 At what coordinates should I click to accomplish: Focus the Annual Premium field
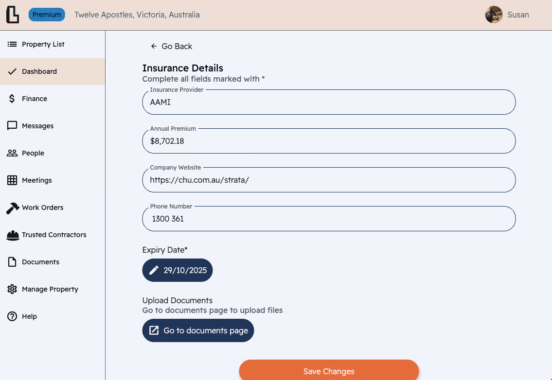tap(329, 141)
